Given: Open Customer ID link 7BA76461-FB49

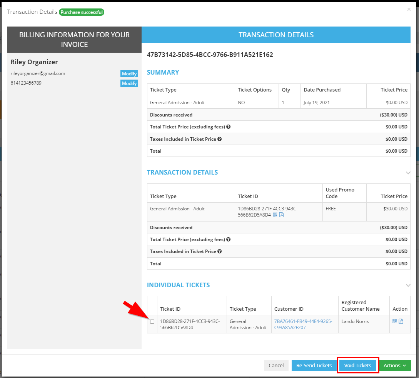Looking at the screenshot, I should (303, 324).
